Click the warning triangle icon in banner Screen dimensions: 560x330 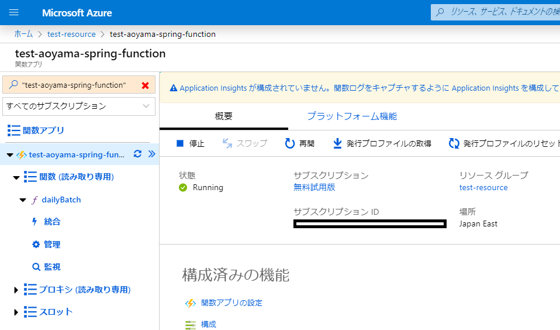174,88
